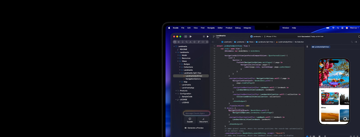This screenshot has width=360, height=137.
Task: Click the Document button
Action: 203,120
